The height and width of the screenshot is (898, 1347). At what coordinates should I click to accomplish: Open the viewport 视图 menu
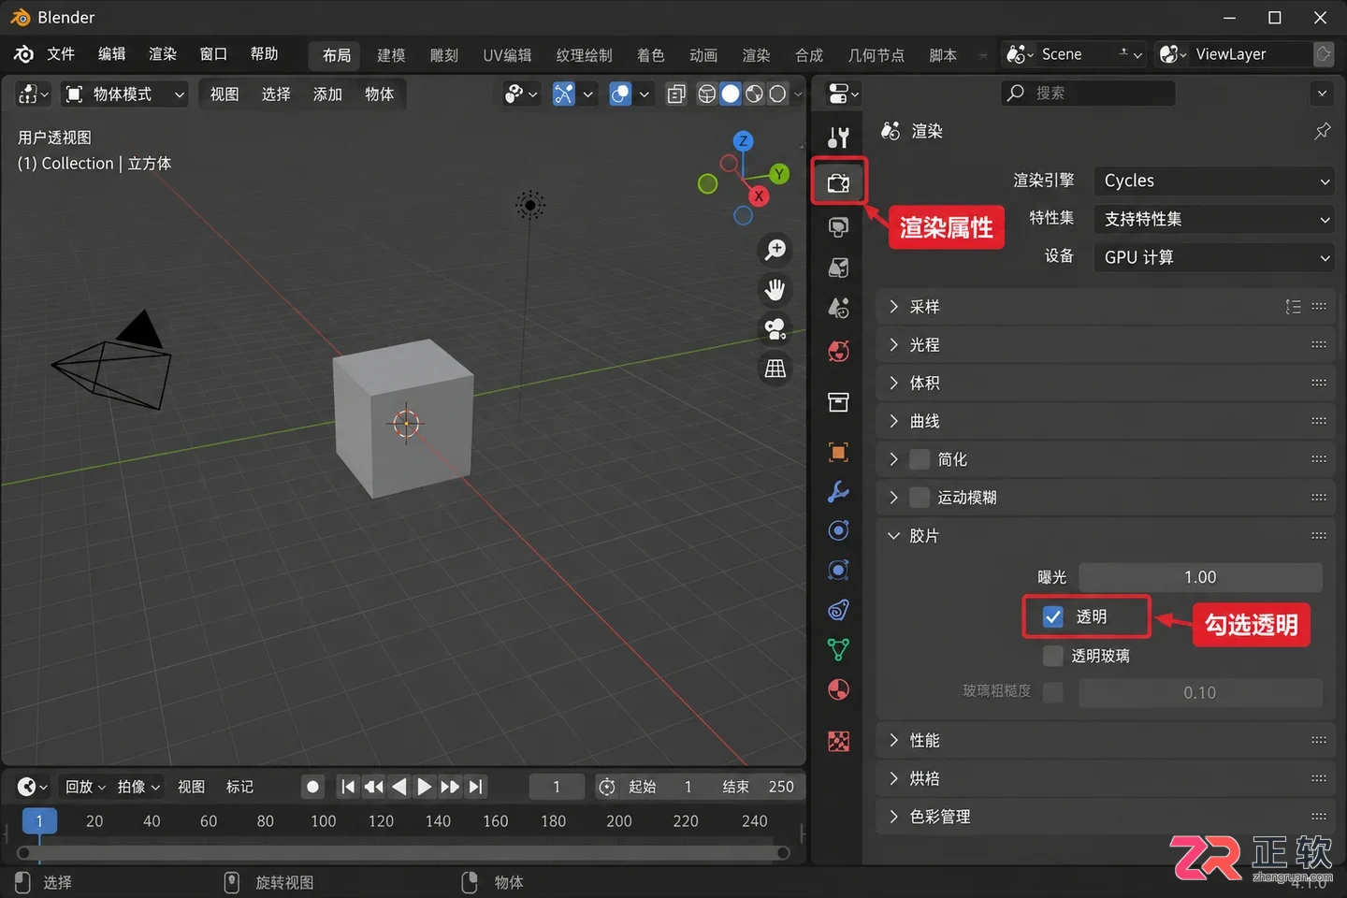pos(224,94)
